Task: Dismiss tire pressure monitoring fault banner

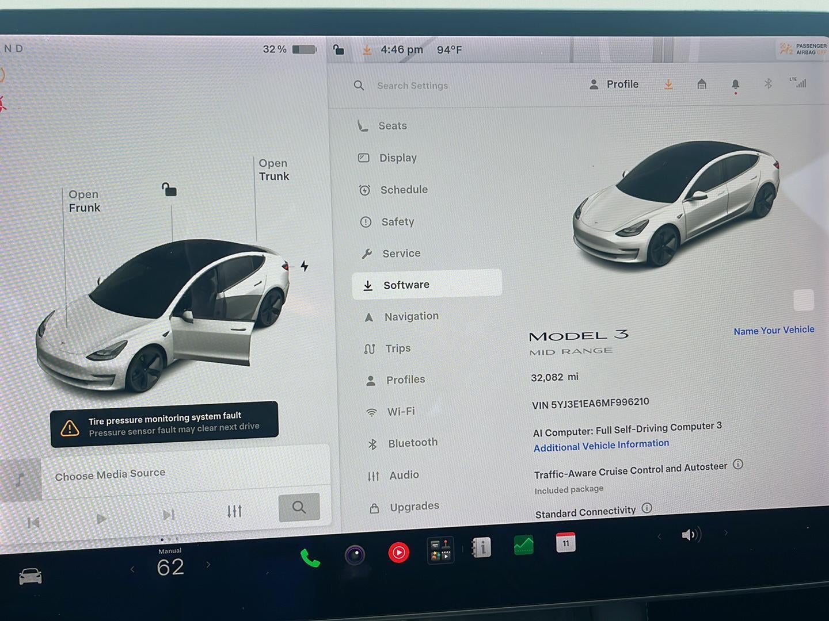Action: tap(164, 424)
